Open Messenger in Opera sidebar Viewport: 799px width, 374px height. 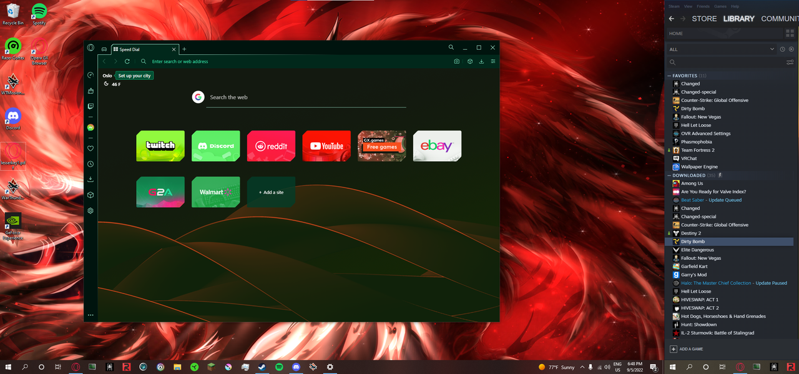91,127
